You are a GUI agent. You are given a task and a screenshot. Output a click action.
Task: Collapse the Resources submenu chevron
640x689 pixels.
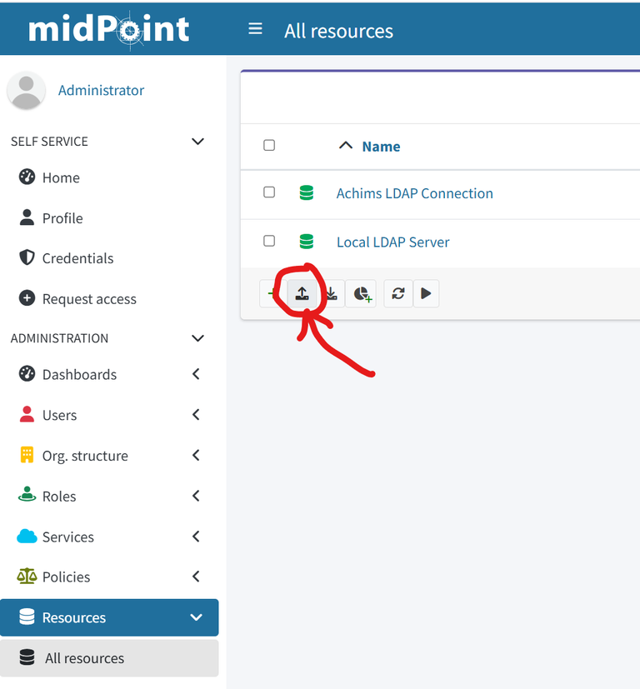point(196,617)
